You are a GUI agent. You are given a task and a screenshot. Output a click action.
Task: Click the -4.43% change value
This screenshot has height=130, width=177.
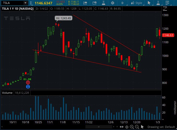[59, 4]
